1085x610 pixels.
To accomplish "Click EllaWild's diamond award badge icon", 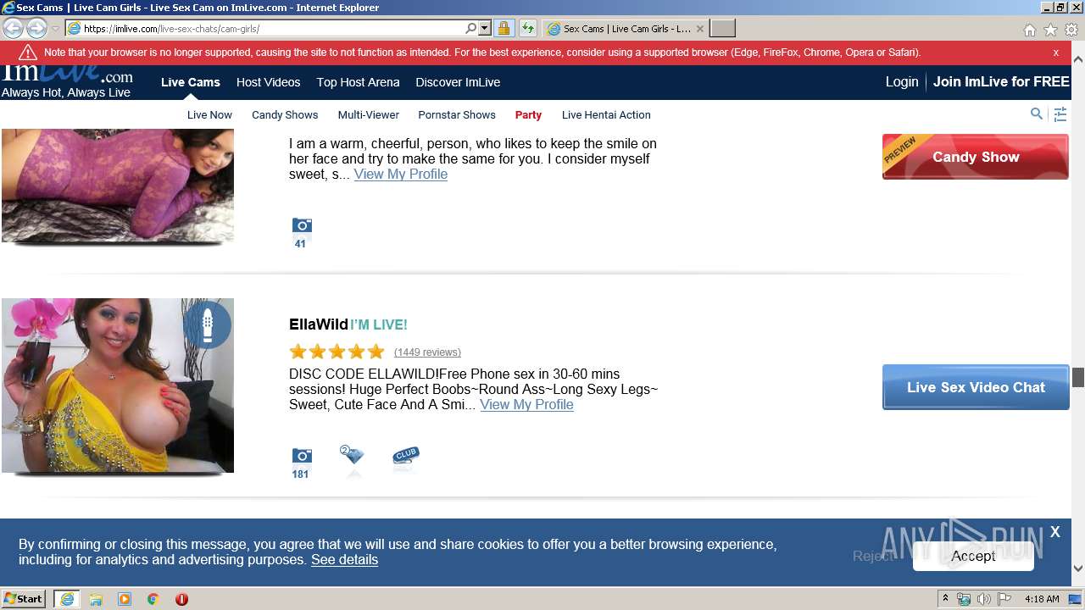I will tap(352, 457).
